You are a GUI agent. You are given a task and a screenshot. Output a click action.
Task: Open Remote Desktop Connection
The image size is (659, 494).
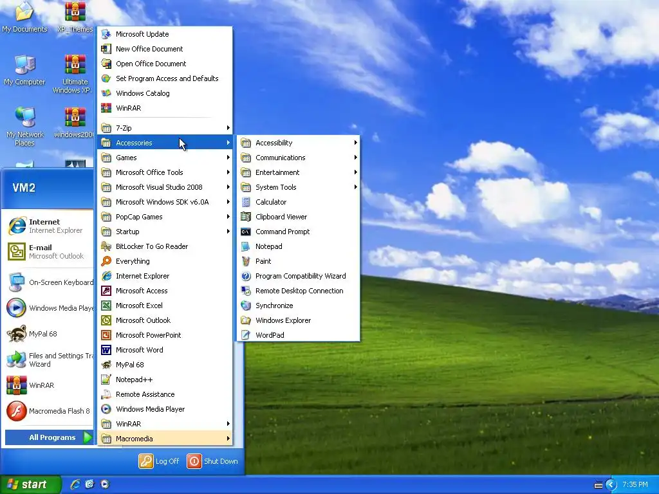coord(299,291)
